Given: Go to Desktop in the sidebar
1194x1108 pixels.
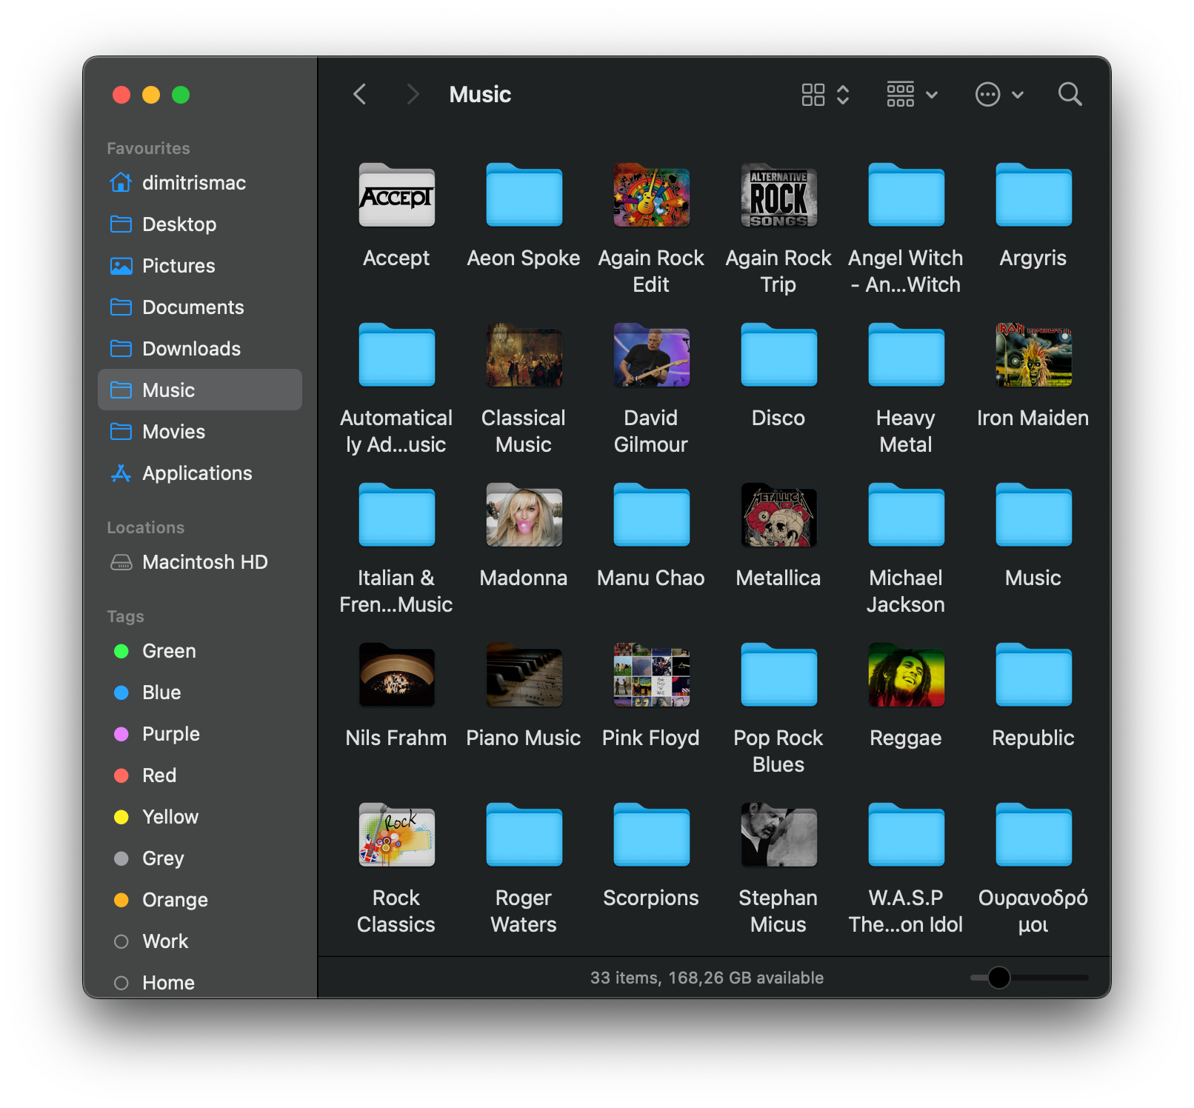Looking at the screenshot, I should (x=200, y=224).
